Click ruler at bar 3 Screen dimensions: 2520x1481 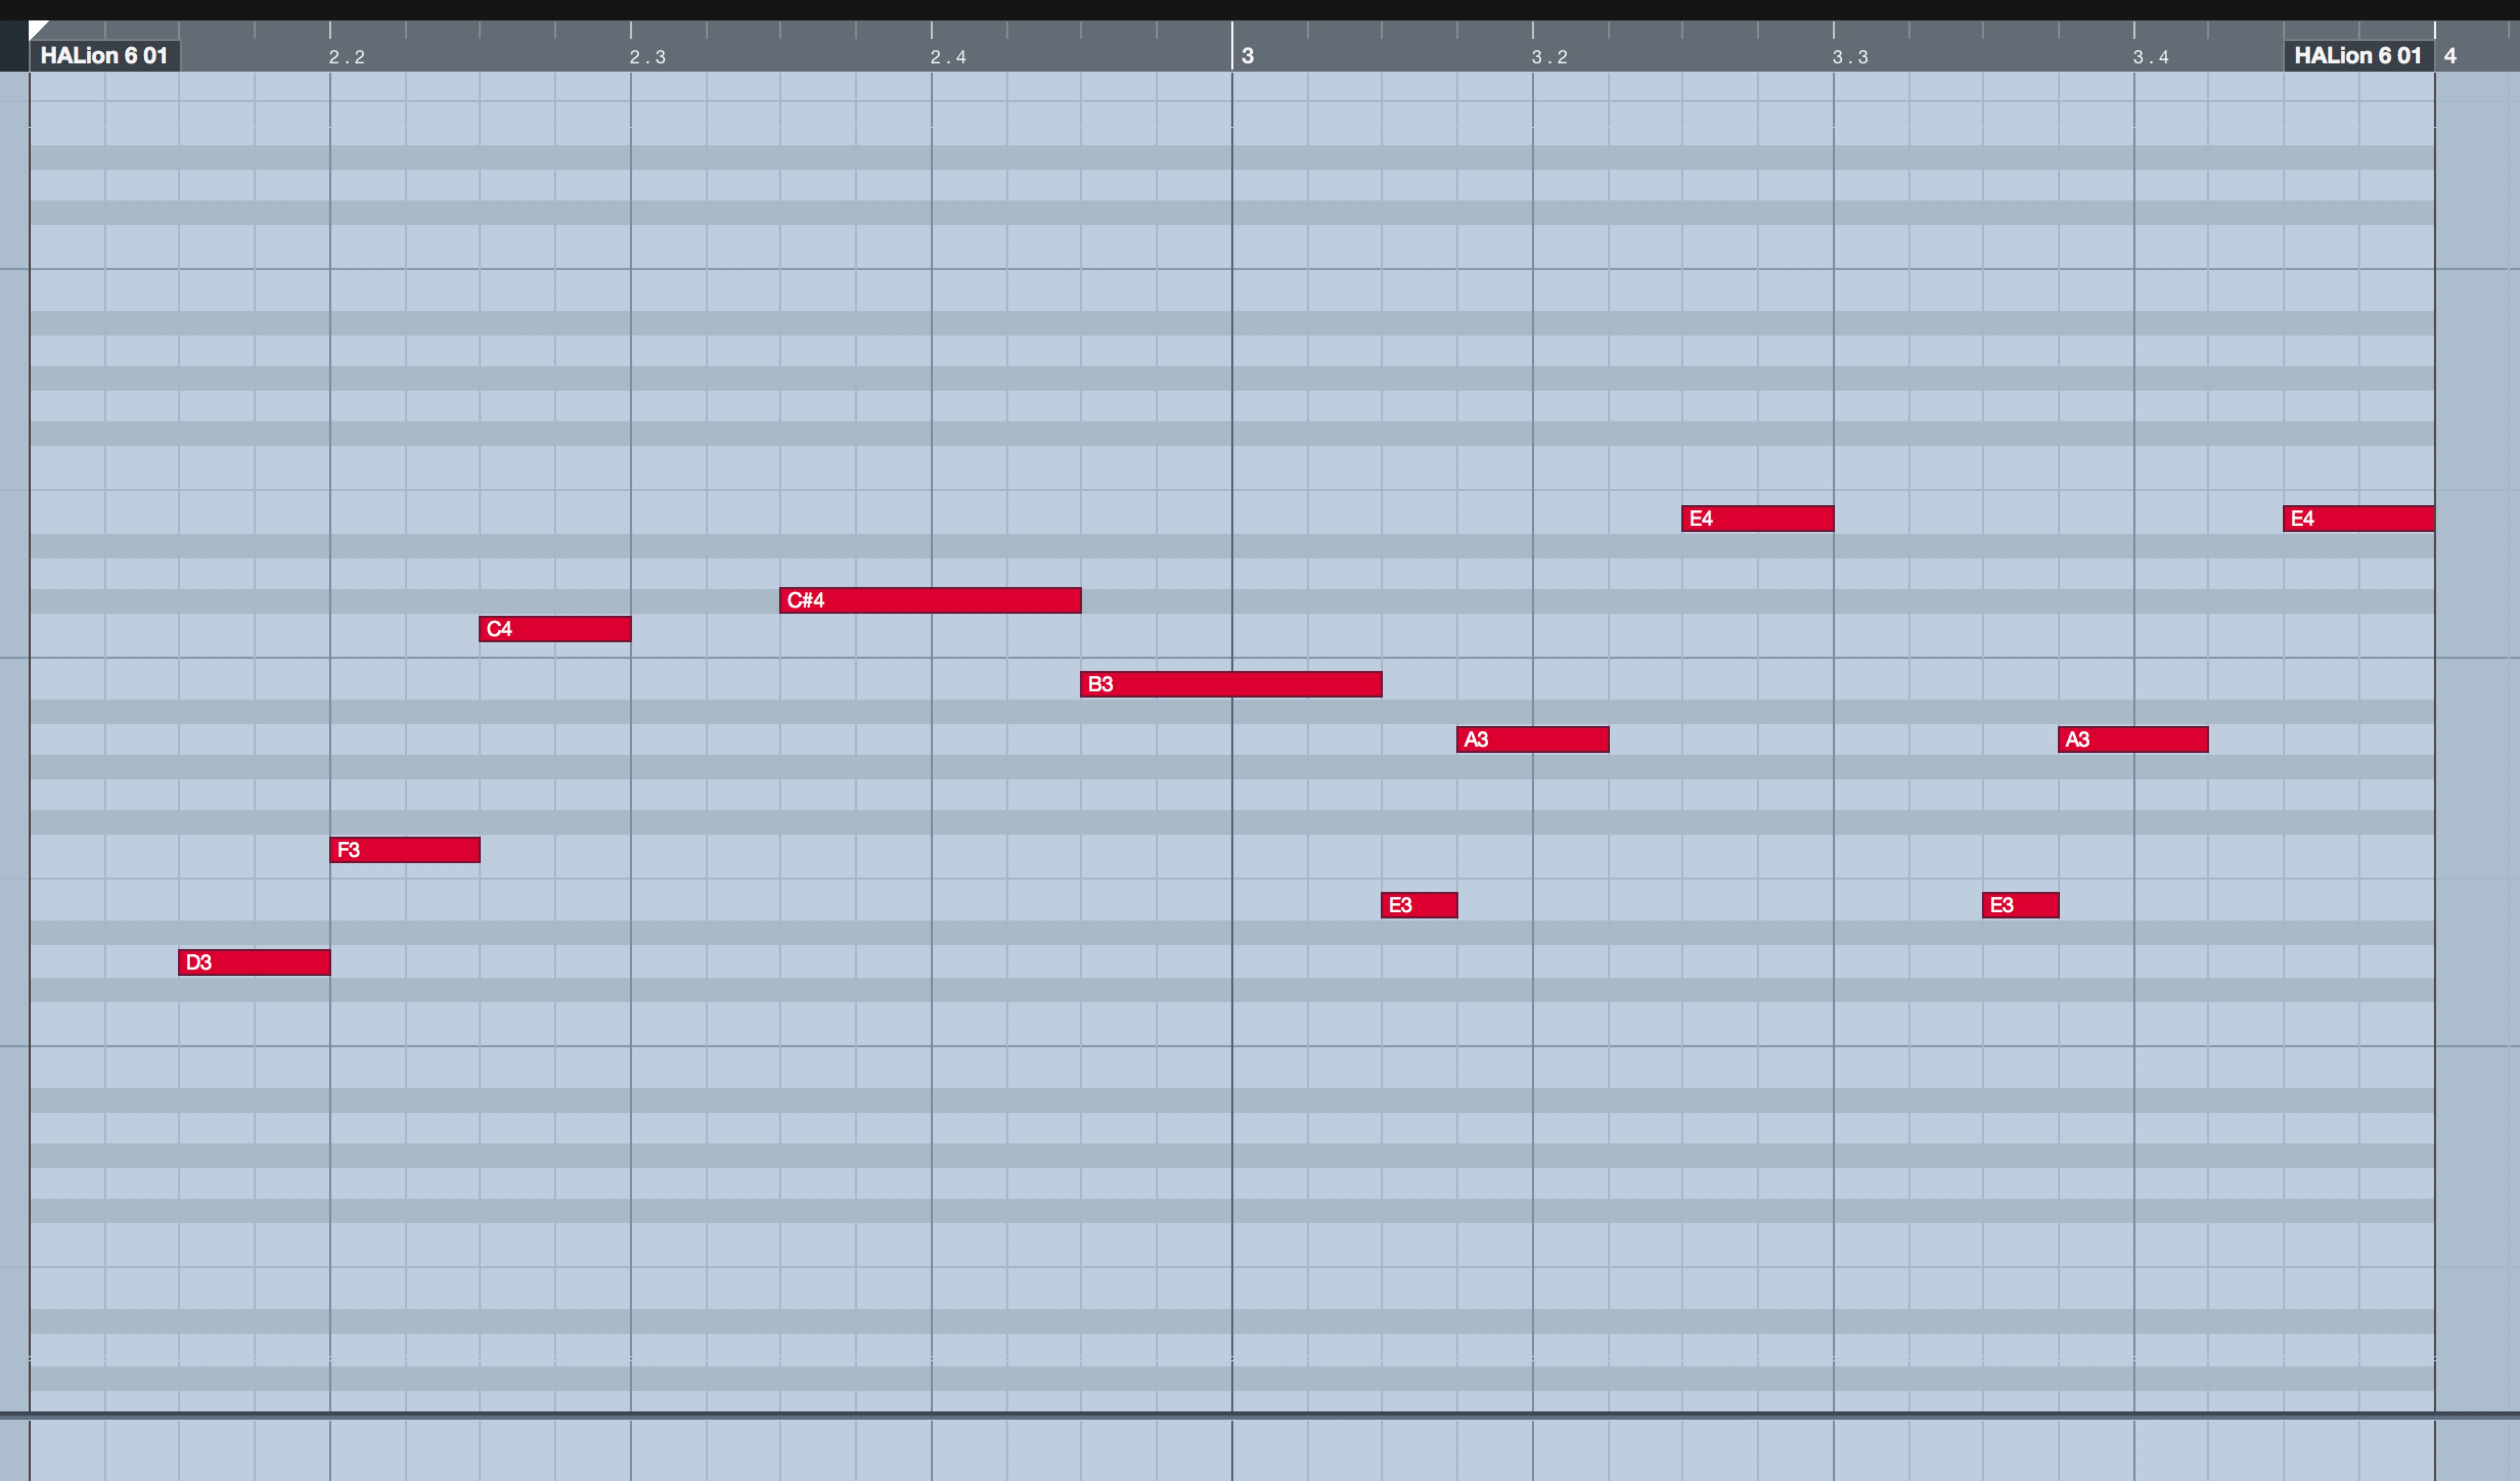tap(1247, 56)
